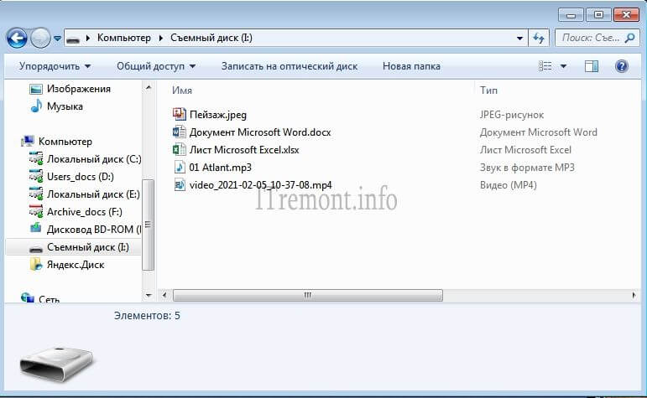Open the Яндекс.Диск folder in sidebar
The image size is (647, 398).
[x=76, y=265]
